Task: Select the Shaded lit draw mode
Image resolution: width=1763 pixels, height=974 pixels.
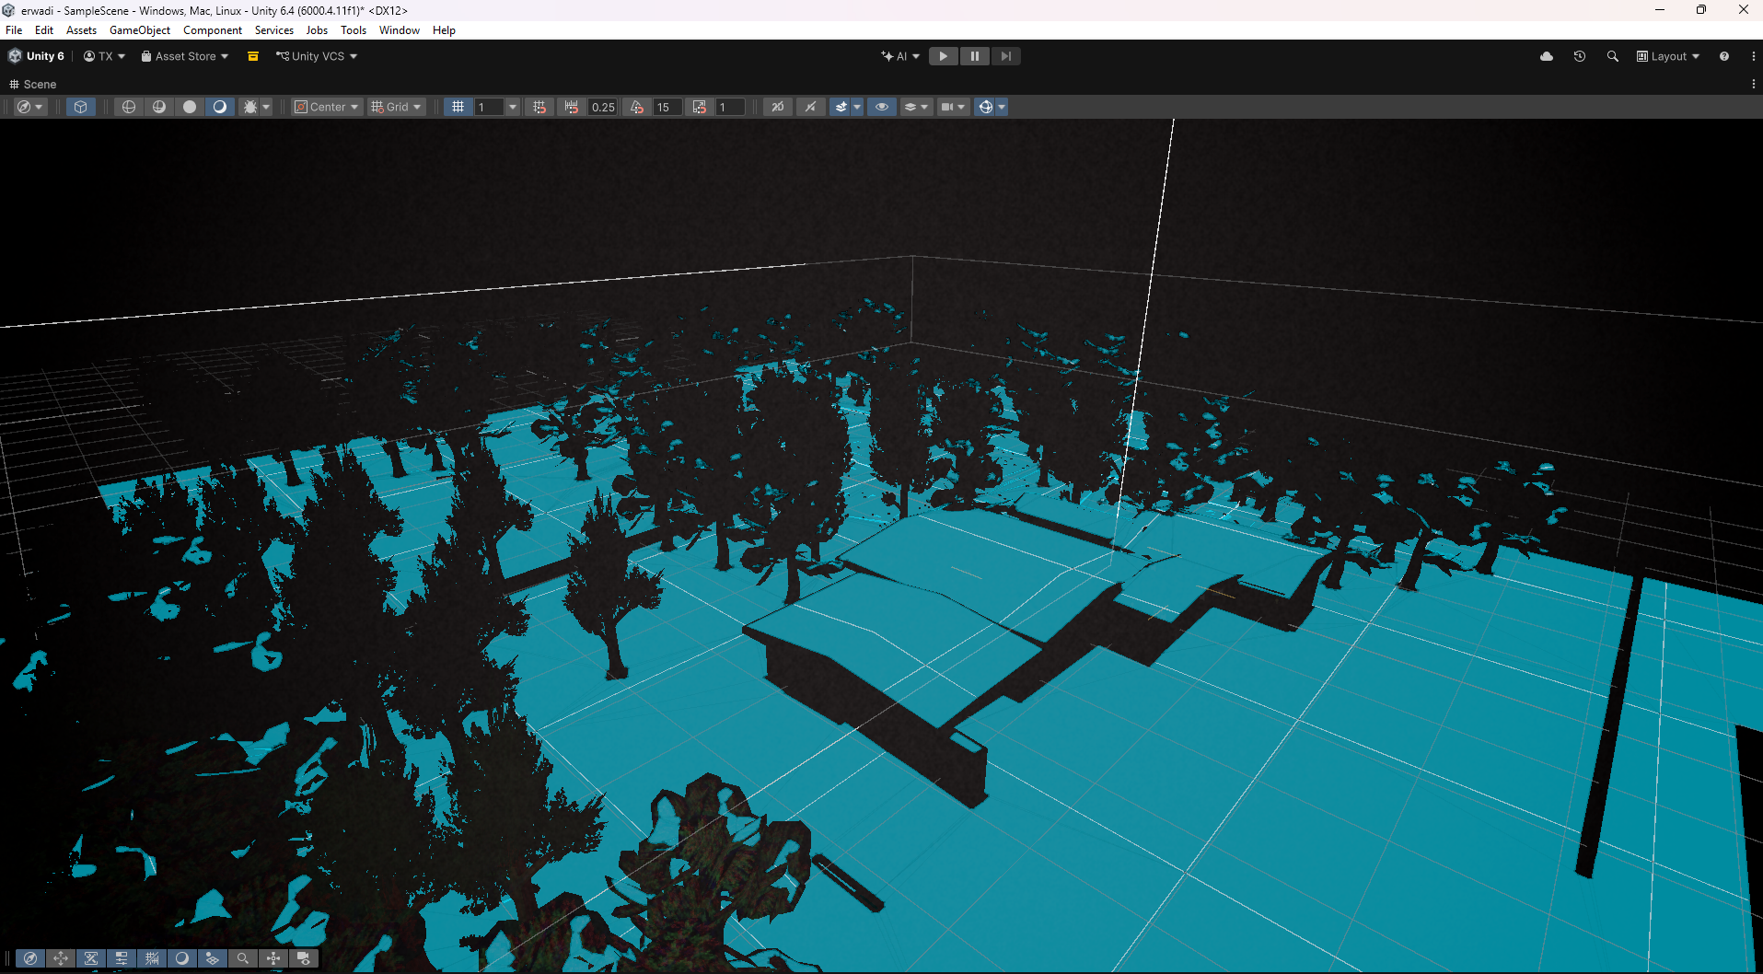Action: click(220, 107)
